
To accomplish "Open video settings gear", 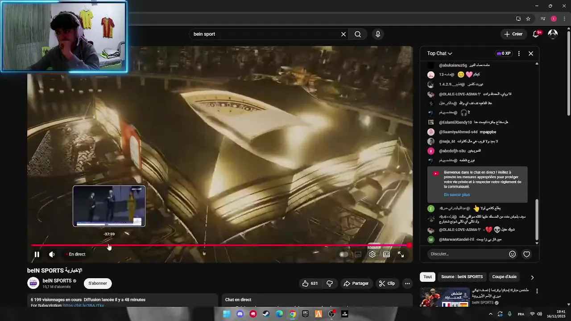I will [372, 254].
